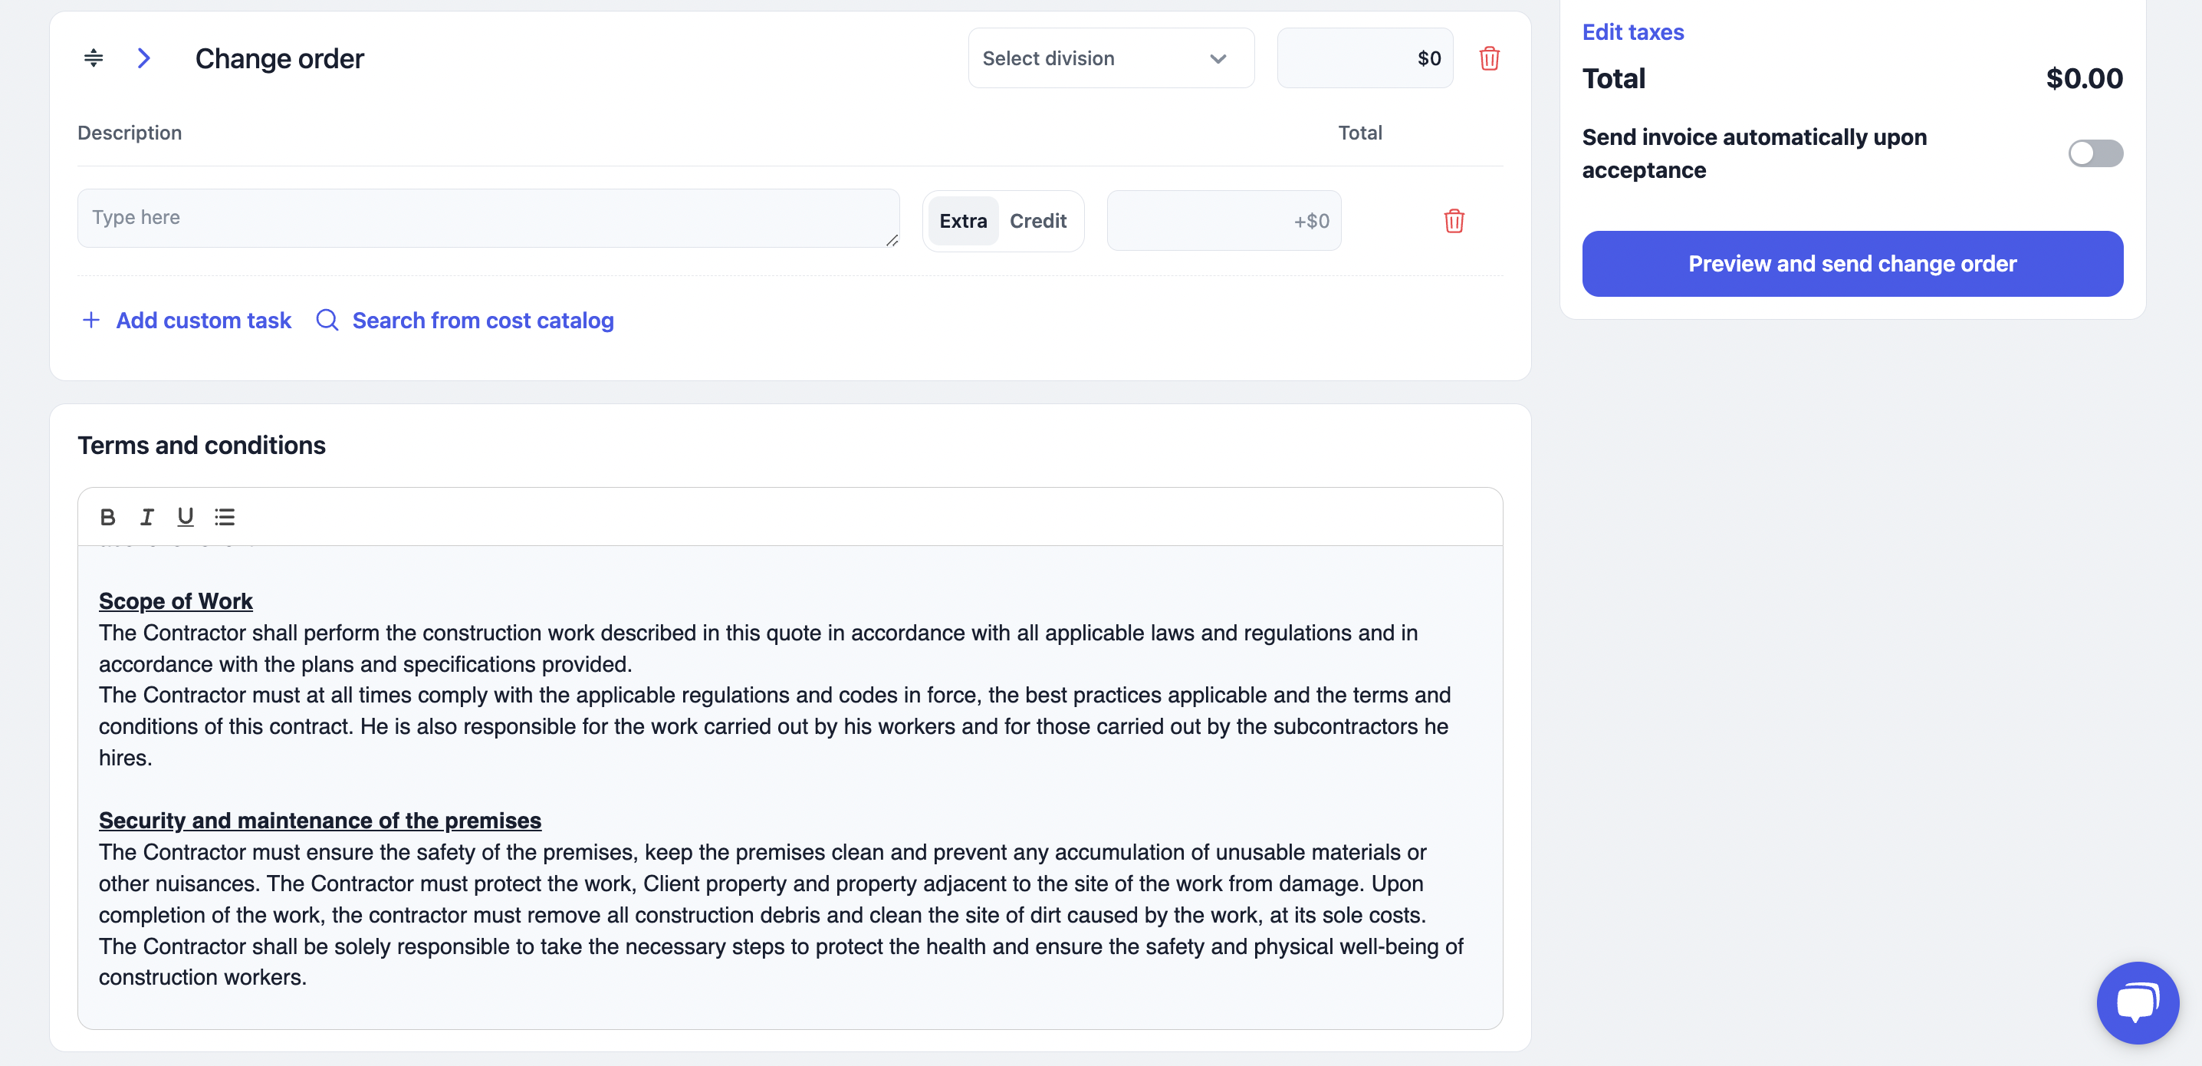2202x1066 pixels.
Task: Delete the Change order section trash icon
Action: pyautogui.click(x=1489, y=58)
